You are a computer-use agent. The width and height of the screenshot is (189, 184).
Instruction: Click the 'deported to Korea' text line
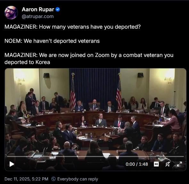(x=27, y=62)
